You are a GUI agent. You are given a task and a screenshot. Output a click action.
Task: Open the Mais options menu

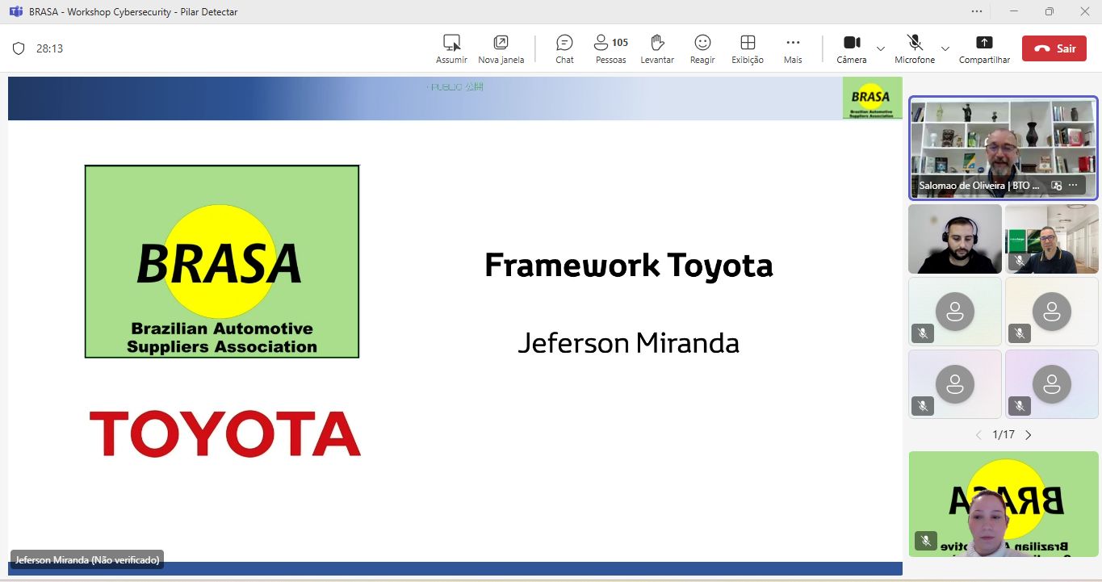click(x=793, y=43)
